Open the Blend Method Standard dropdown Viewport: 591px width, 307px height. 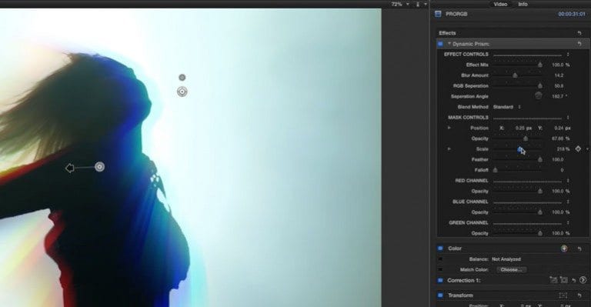pos(507,107)
